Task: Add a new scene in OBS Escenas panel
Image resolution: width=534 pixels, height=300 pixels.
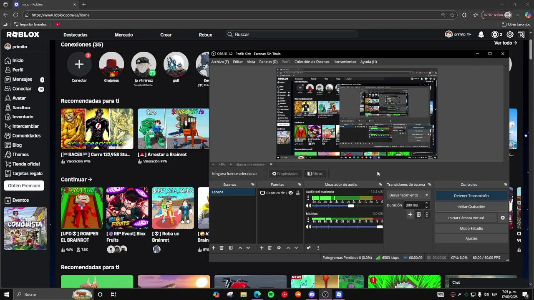Action: click(x=214, y=248)
